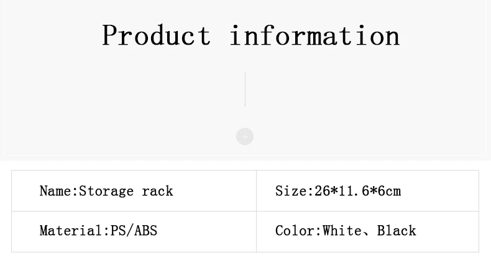This screenshot has width=491, height=263.
Task: Click the word "Product" in the title
Action: (157, 35)
